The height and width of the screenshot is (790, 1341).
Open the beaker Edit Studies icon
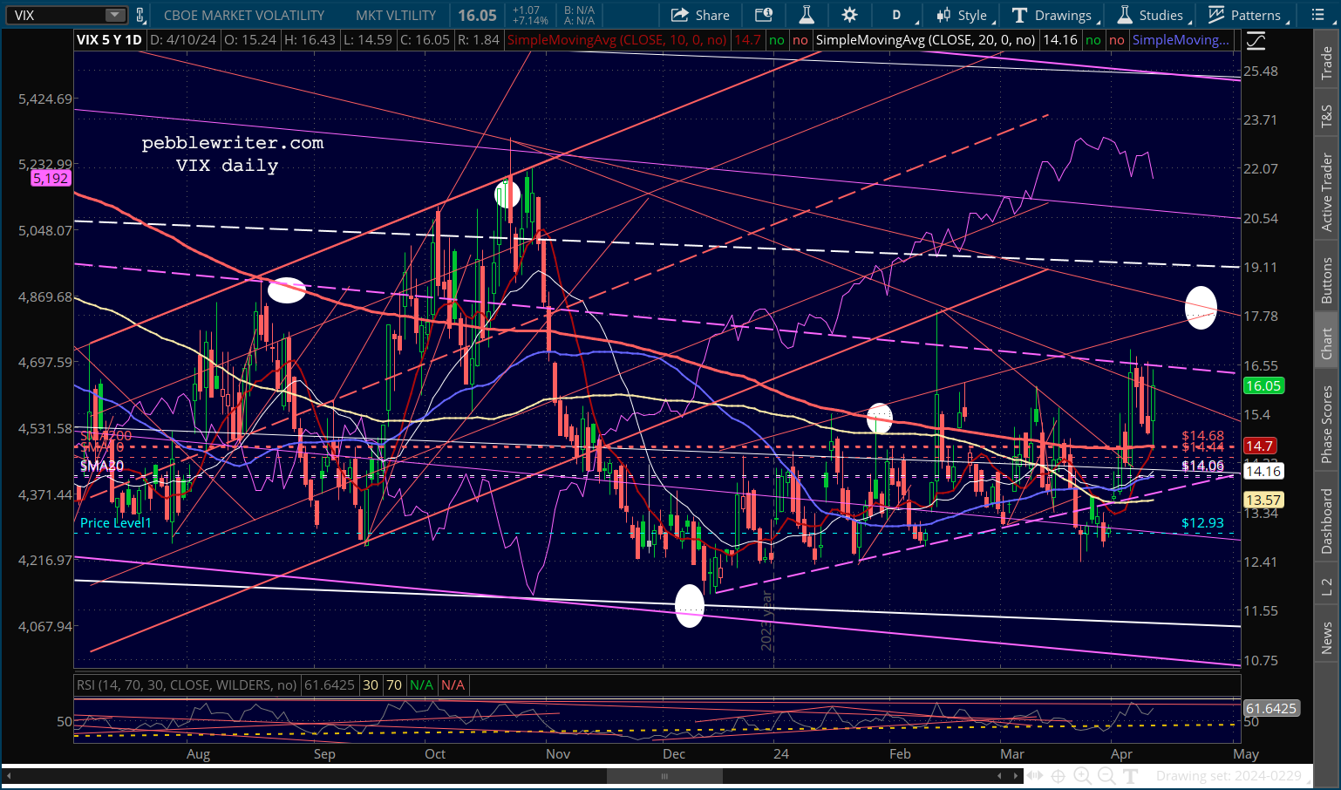[807, 15]
